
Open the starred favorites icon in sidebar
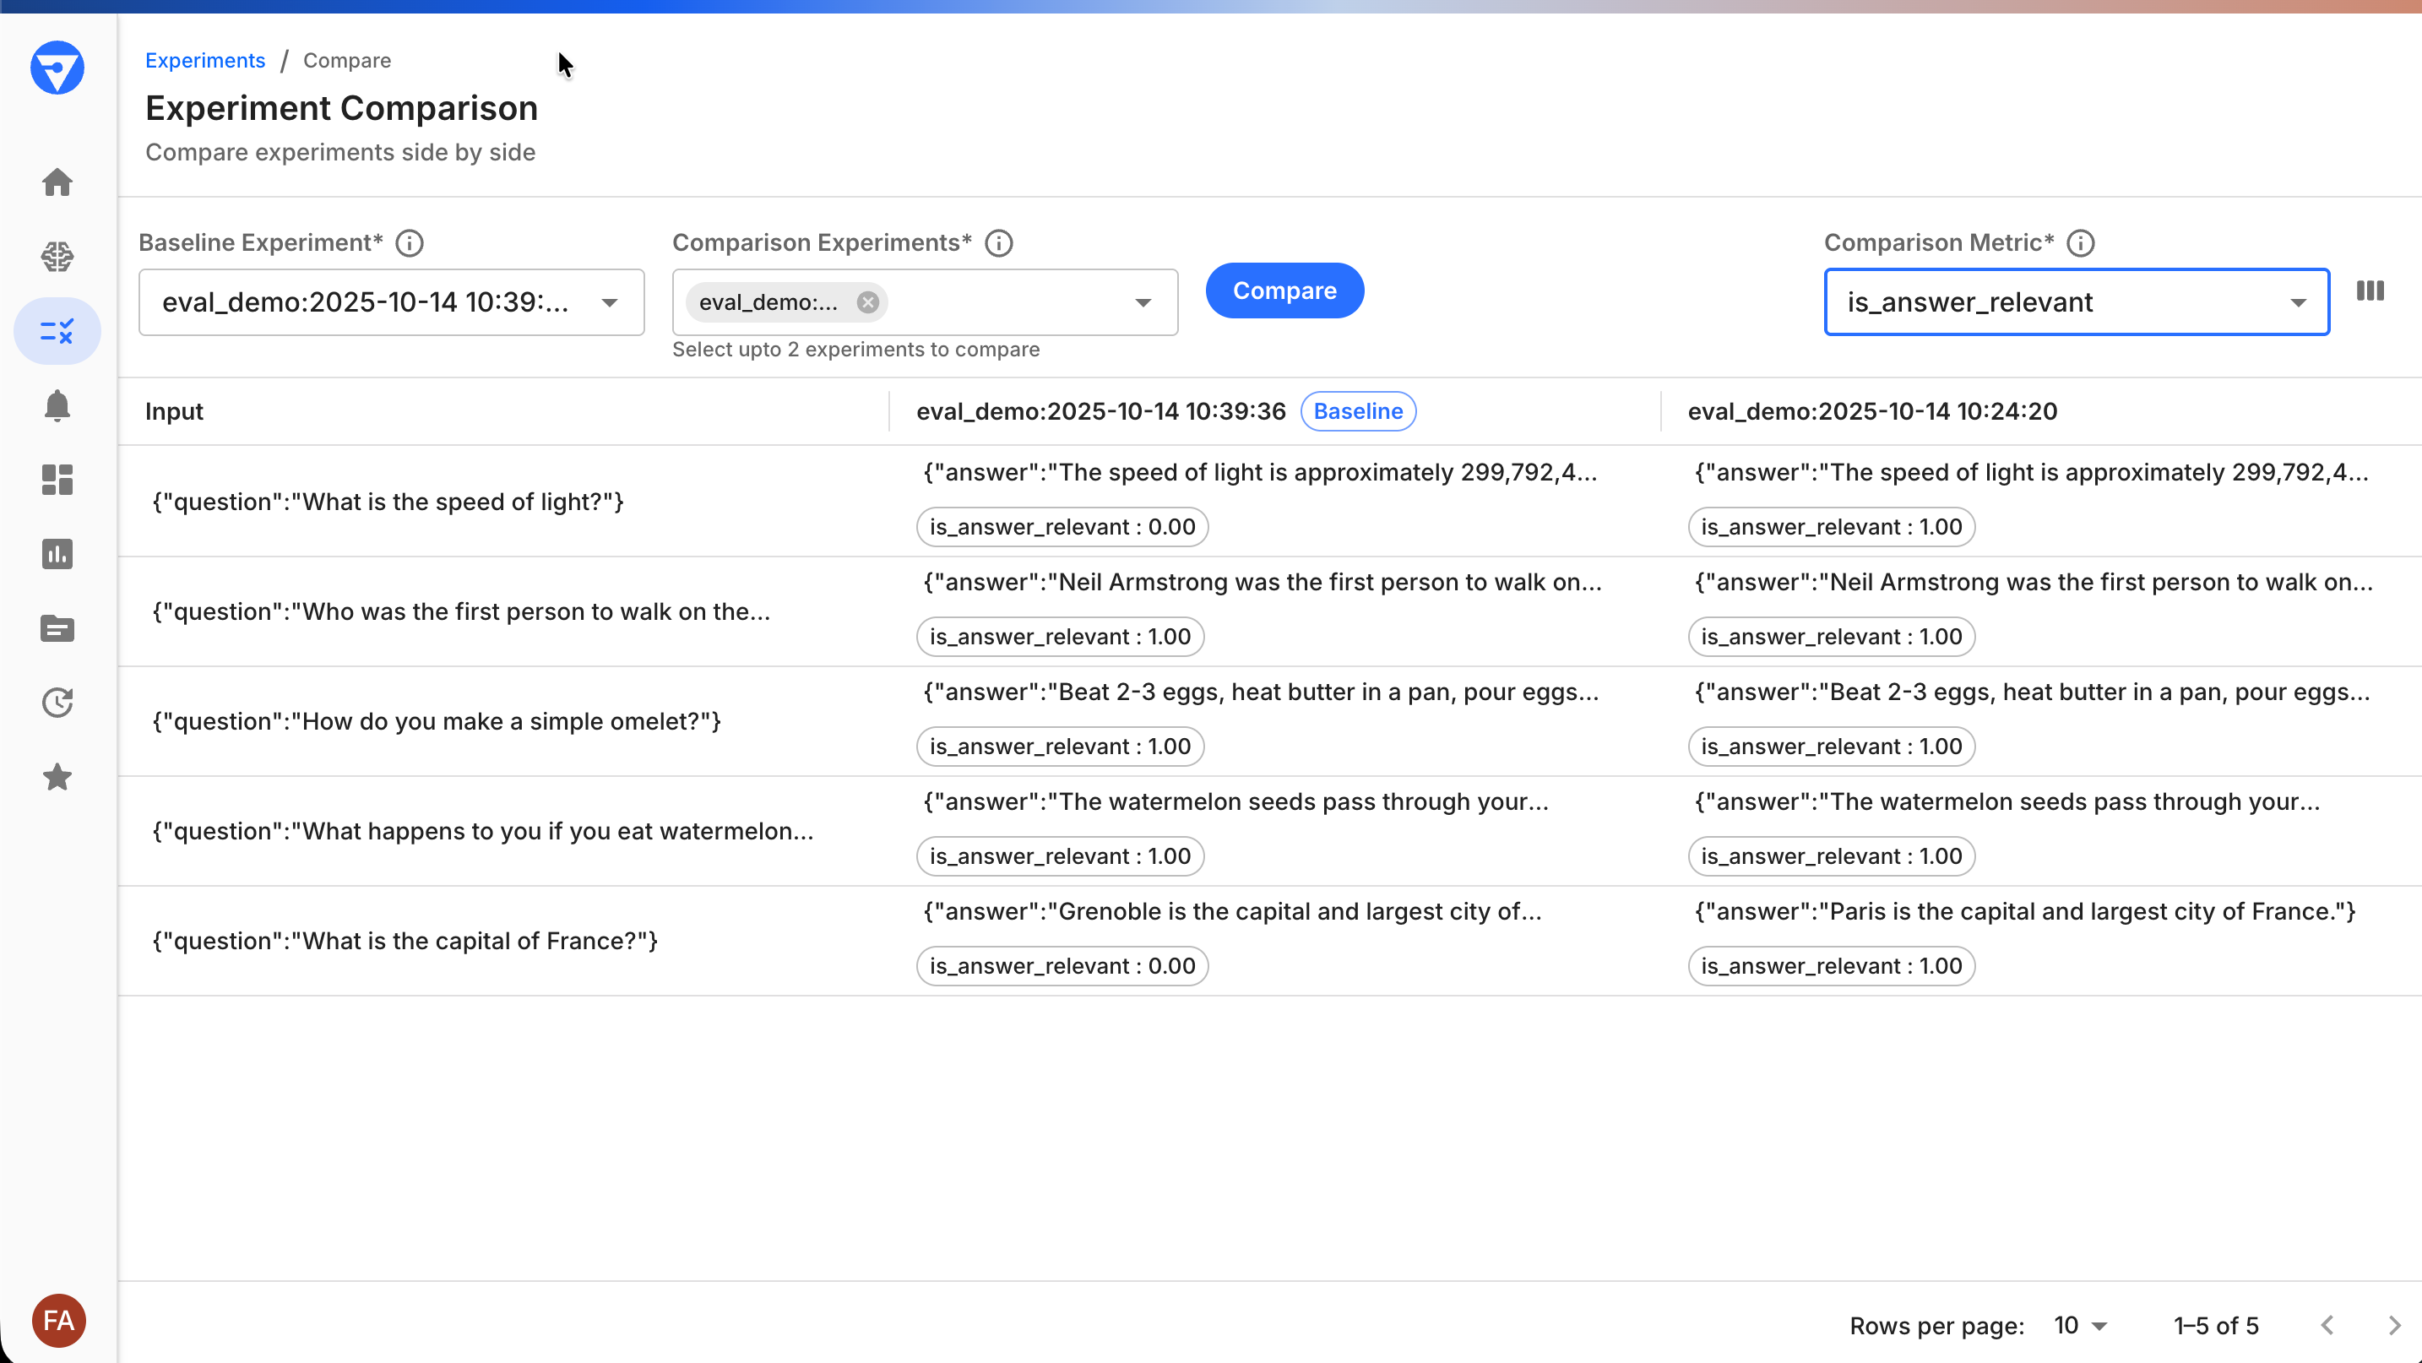point(57,776)
